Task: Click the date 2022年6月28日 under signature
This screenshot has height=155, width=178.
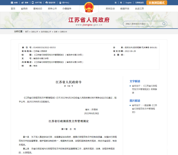Action: click(x=91, y=113)
